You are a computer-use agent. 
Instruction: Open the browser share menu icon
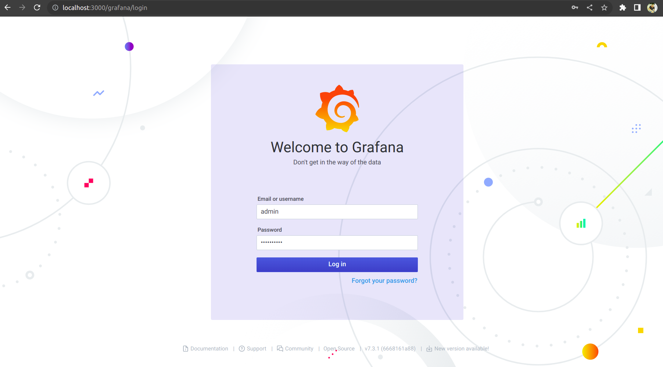[589, 7]
